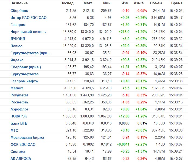
Task: Select the НОВАТЭК link
Action: pyautogui.click(x=19, y=116)
